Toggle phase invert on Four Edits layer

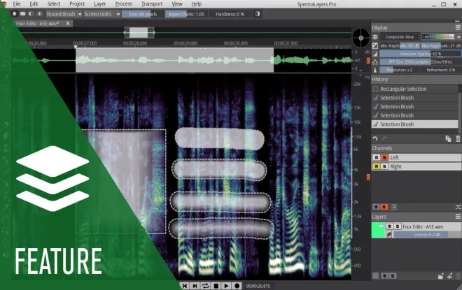click(389, 234)
